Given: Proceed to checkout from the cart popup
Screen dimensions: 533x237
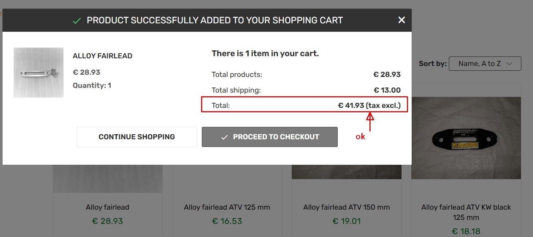Looking at the screenshot, I should [x=270, y=137].
